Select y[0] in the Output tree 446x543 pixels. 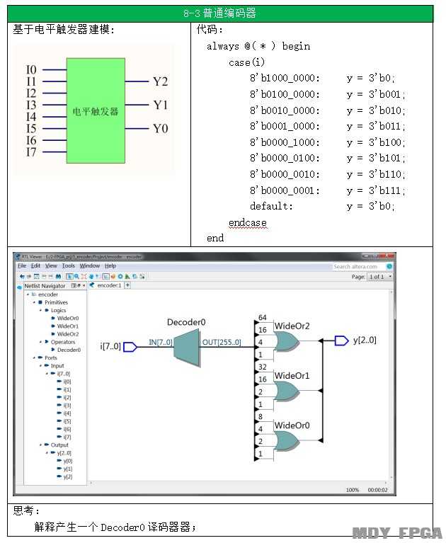coord(68,461)
